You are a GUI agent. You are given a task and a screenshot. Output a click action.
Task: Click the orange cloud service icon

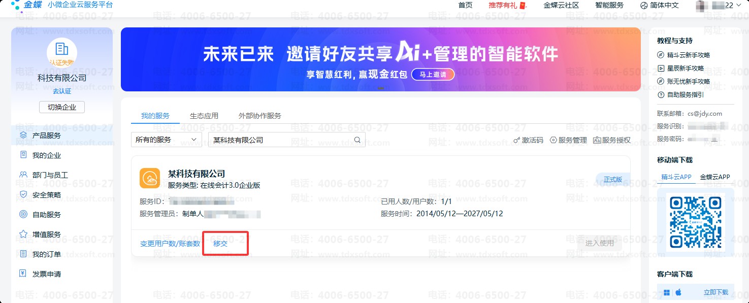[150, 178]
